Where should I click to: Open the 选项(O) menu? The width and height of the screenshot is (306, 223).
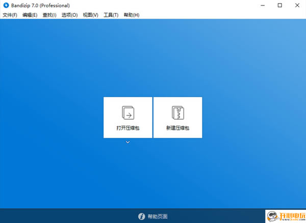69,15
